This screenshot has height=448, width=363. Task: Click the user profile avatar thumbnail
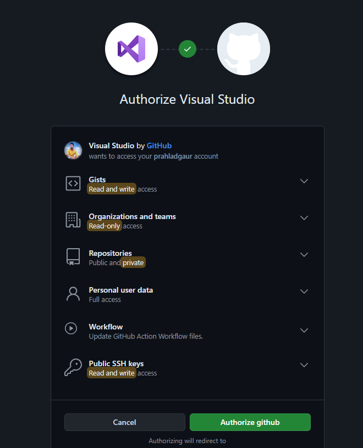click(73, 150)
